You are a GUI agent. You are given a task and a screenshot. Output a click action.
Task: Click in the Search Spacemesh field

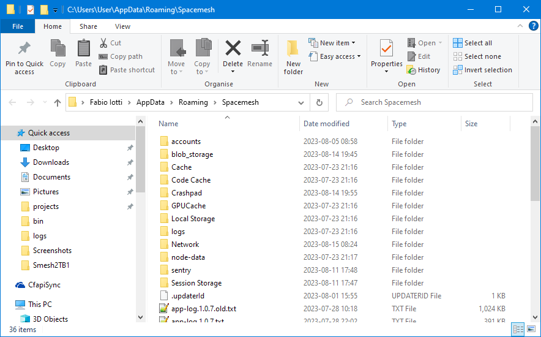(x=435, y=102)
